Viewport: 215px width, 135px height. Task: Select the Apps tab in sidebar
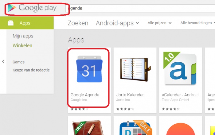tap(27, 23)
